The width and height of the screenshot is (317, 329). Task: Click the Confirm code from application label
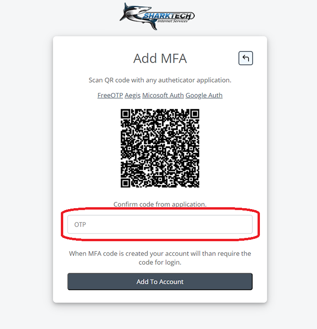click(x=160, y=204)
